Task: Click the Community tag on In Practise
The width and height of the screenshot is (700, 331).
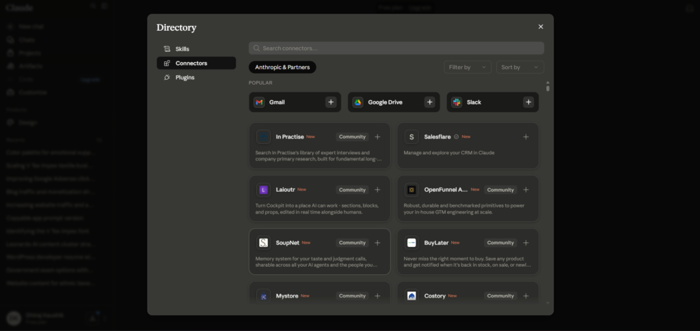Action: tap(352, 136)
